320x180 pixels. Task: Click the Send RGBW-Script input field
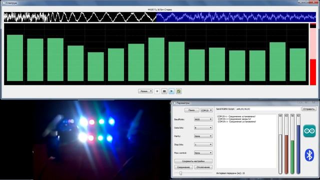(x=268, y=109)
